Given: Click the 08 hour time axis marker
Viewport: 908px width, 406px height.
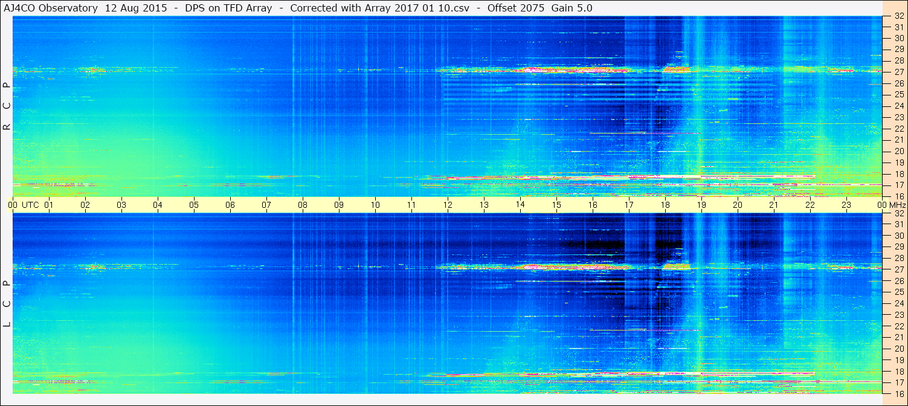Looking at the screenshot, I should 303,205.
